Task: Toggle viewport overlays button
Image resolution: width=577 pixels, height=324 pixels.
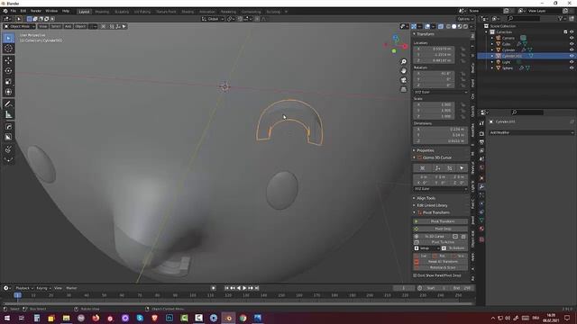Action: point(427,26)
